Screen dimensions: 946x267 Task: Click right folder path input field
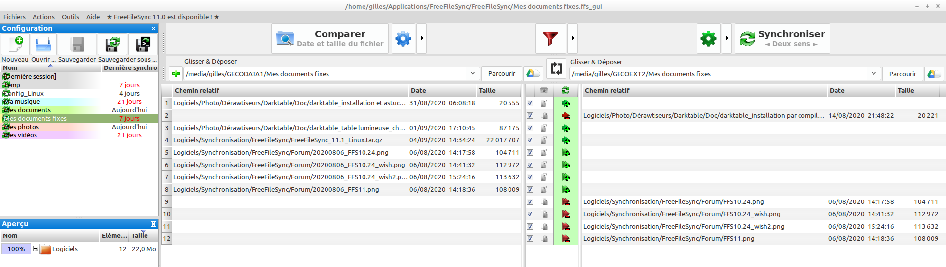point(719,74)
